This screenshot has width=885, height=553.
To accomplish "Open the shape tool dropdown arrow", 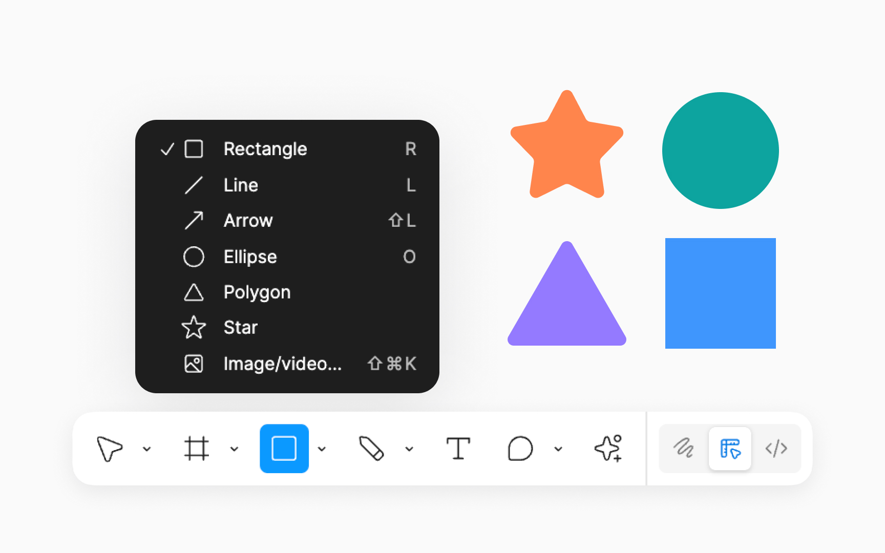I will click(322, 449).
